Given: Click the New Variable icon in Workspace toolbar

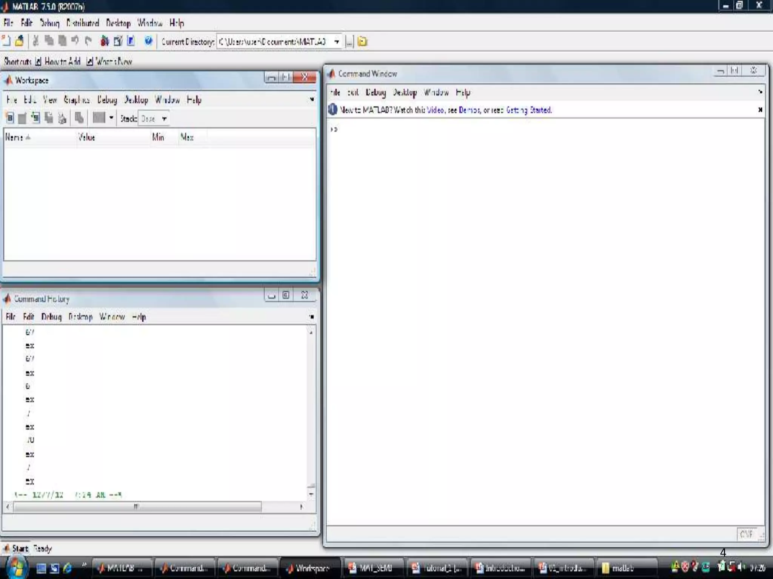Looking at the screenshot, I should [x=10, y=118].
